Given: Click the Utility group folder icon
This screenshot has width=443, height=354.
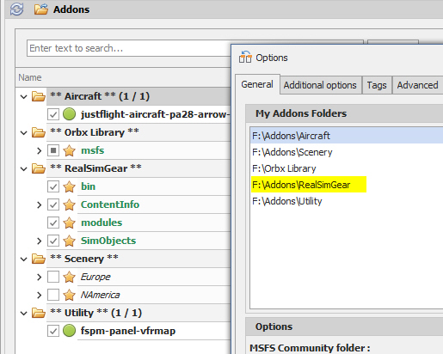Looking at the screenshot, I should click(39, 313).
